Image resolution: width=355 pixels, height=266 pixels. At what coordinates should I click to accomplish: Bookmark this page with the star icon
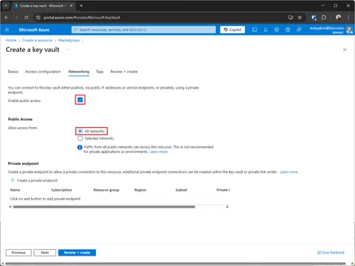coord(300,18)
